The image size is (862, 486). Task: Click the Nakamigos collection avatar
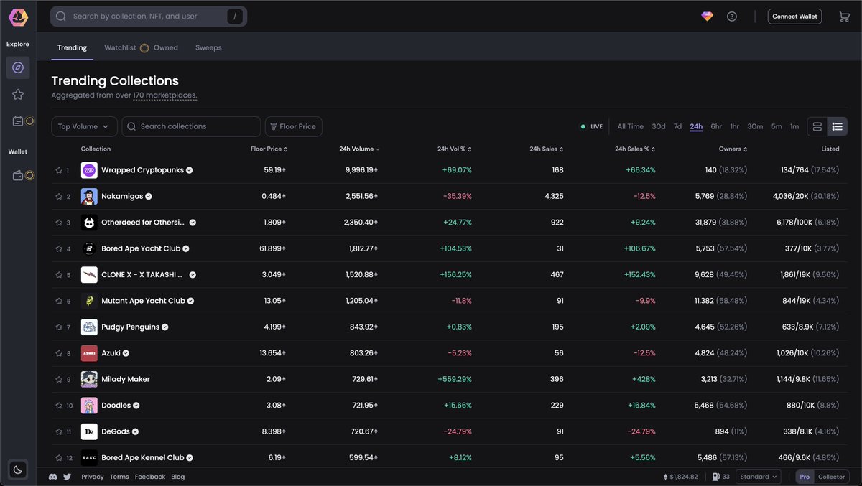[x=89, y=197]
